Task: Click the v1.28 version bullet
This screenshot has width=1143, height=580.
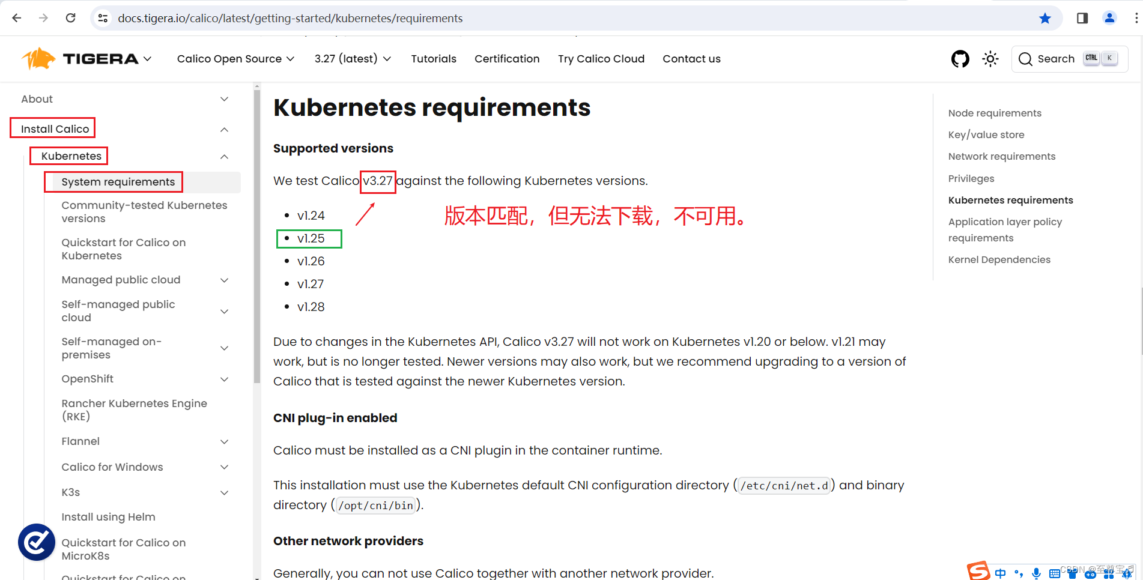Action: click(x=311, y=307)
